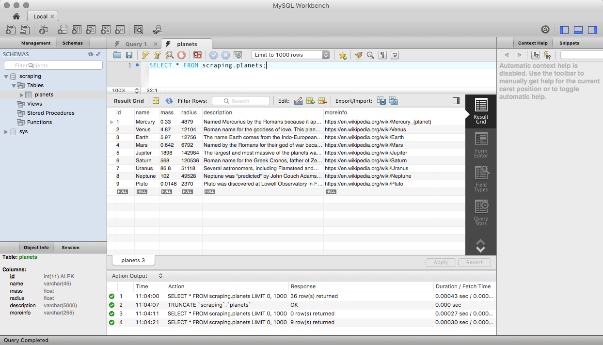Image resolution: width=603 pixels, height=345 pixels.
Task: Change editor zoom level stepper
Action: pyautogui.click(x=137, y=90)
